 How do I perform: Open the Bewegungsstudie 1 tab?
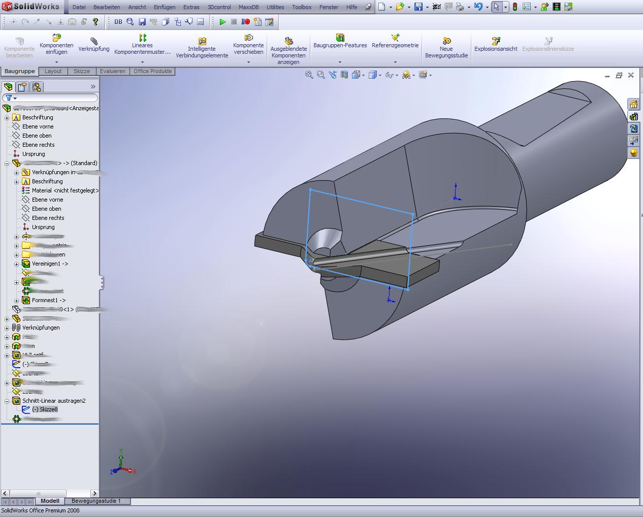point(96,501)
